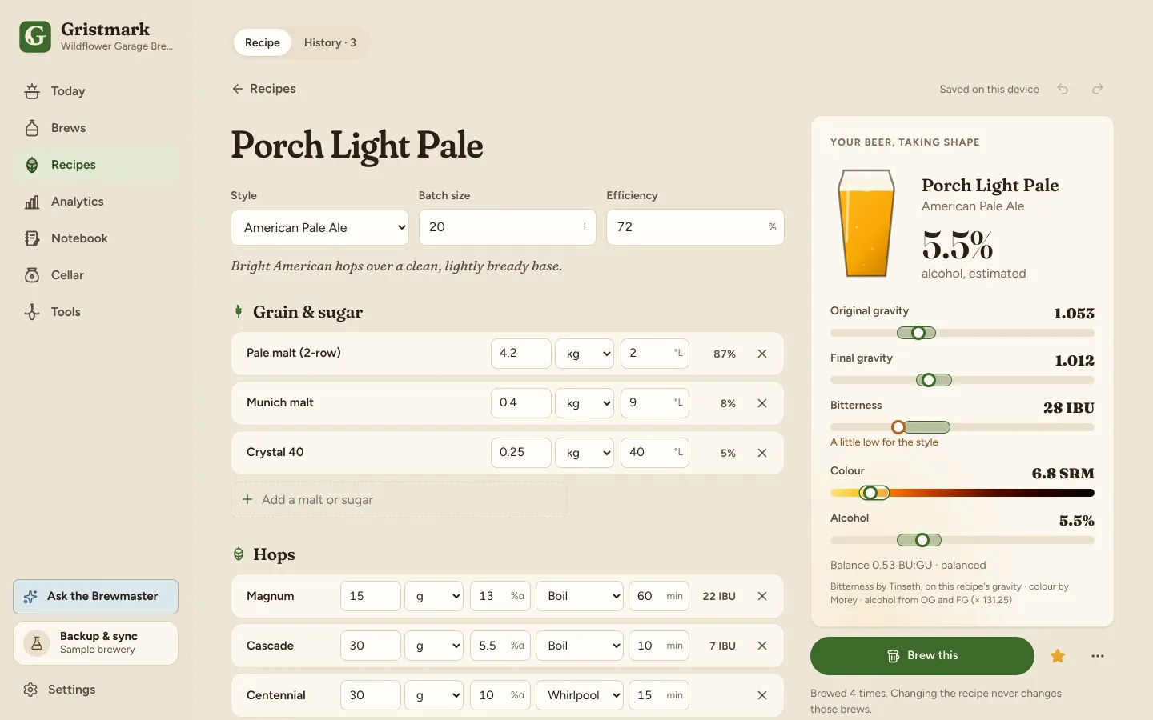Open Analytics in the sidebar
Viewport: 1153px width, 720px height.
(96, 202)
